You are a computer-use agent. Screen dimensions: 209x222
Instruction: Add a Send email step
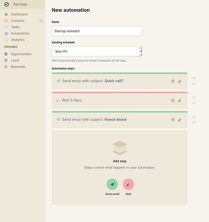coord(112,184)
